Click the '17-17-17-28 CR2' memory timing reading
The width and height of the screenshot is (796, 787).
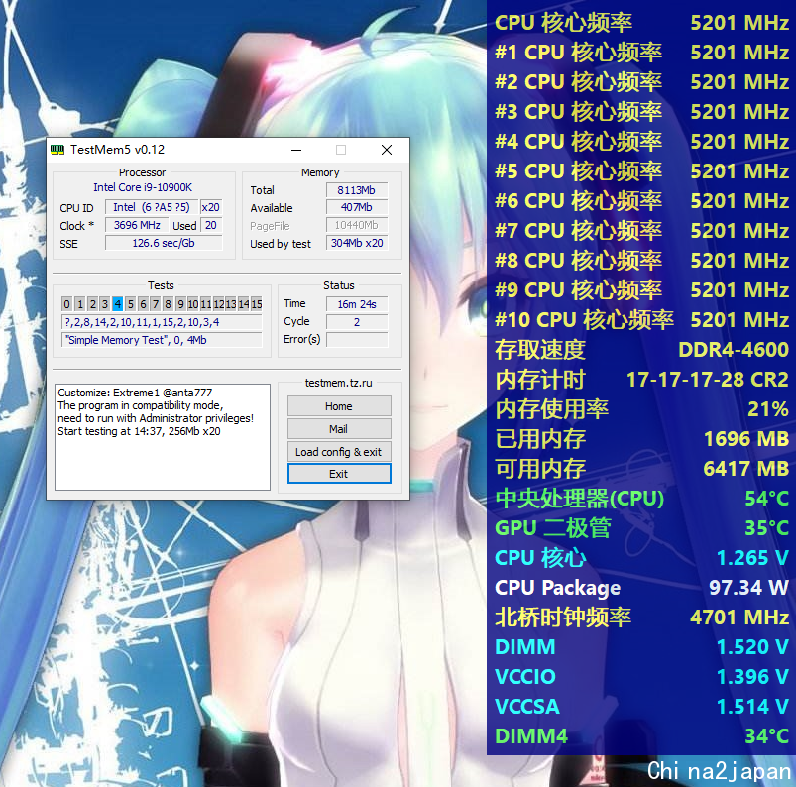click(x=708, y=380)
